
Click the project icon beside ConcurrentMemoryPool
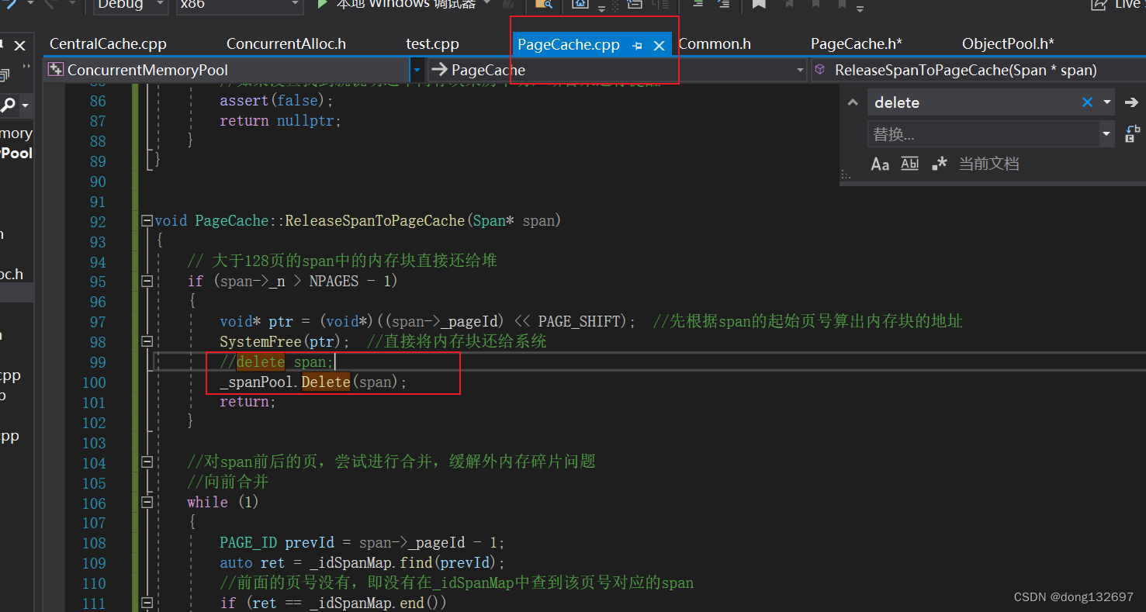[x=55, y=70]
